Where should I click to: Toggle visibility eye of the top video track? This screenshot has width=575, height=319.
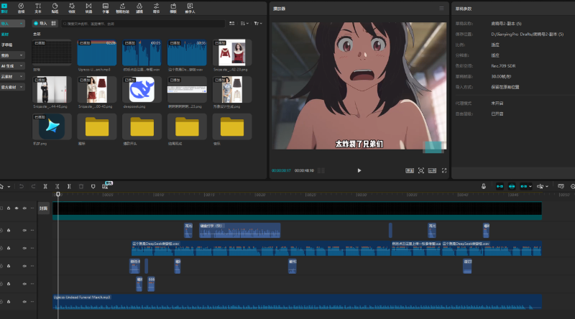17,208
